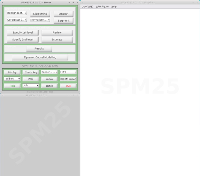Expand the Utils... dropdown
The height and width of the screenshot is (176, 200).
(31, 85)
